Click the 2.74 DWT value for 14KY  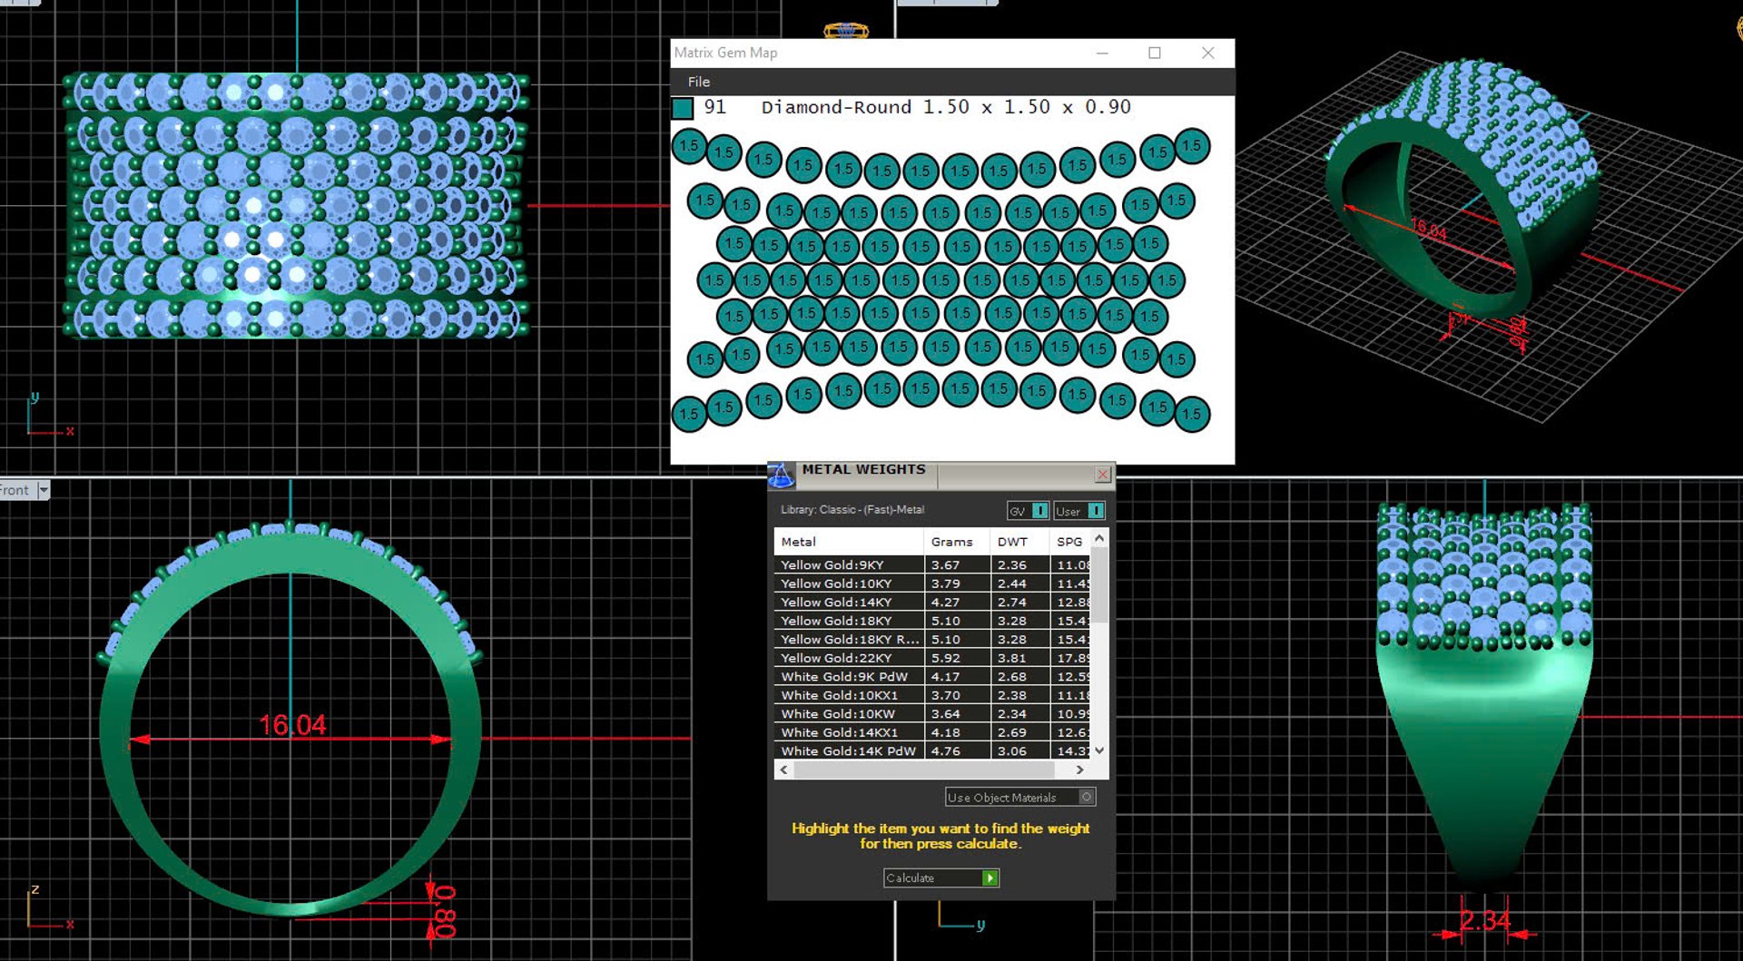pyautogui.click(x=1011, y=602)
